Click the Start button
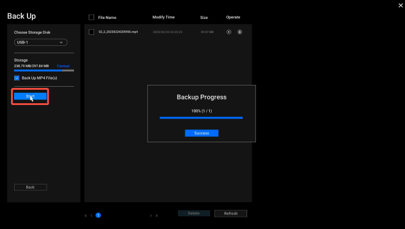Viewport: 405px width, 229px height. [30, 96]
